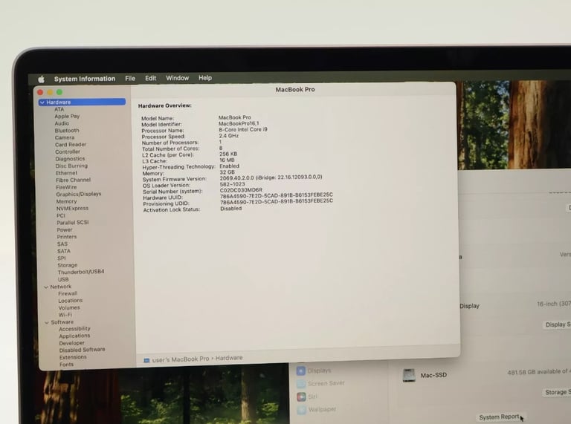
Task: Open the System Information menu
Action: tap(85, 79)
